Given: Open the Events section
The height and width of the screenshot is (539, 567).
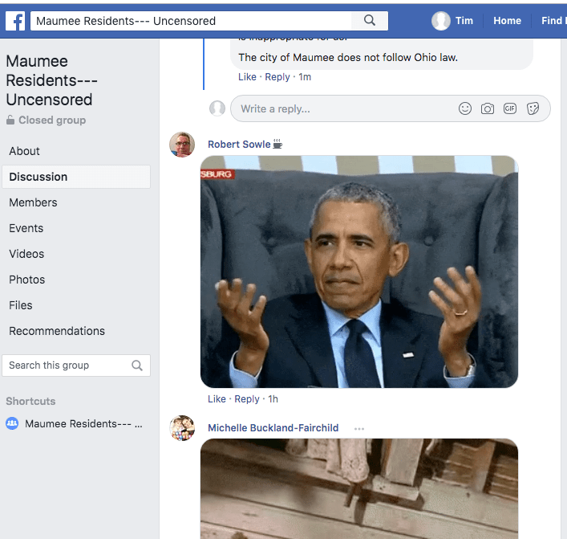Looking at the screenshot, I should click(26, 228).
